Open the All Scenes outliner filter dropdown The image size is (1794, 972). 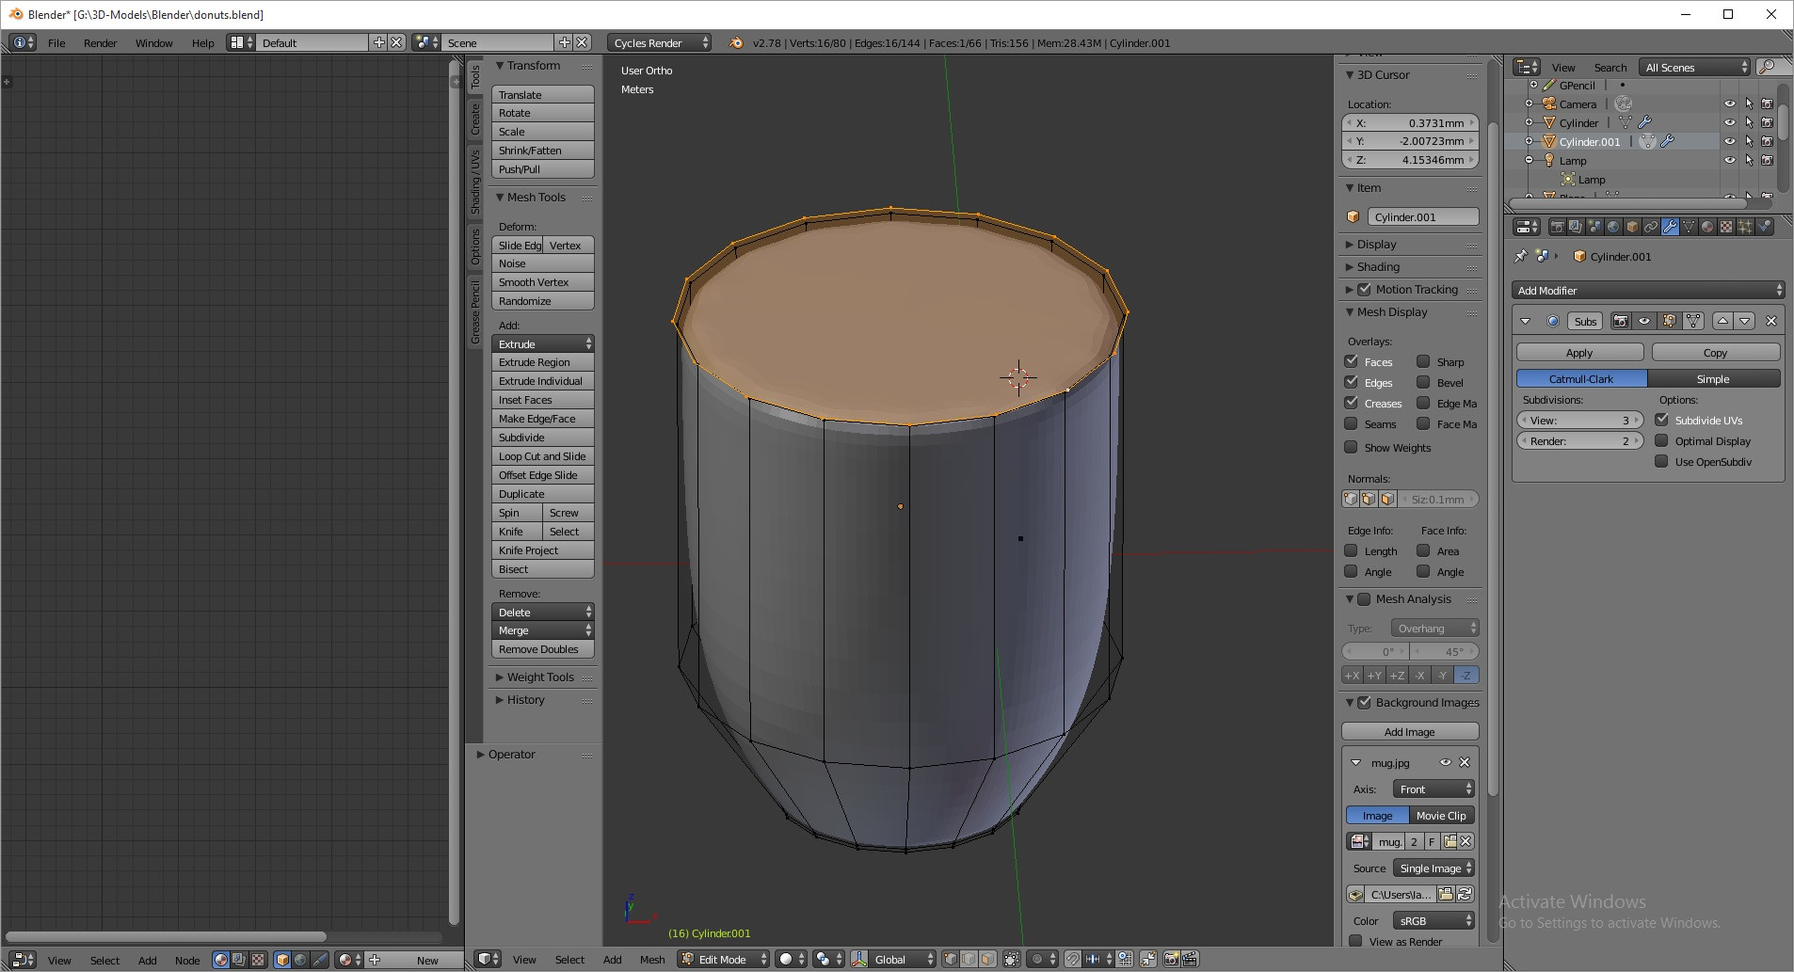click(1694, 67)
